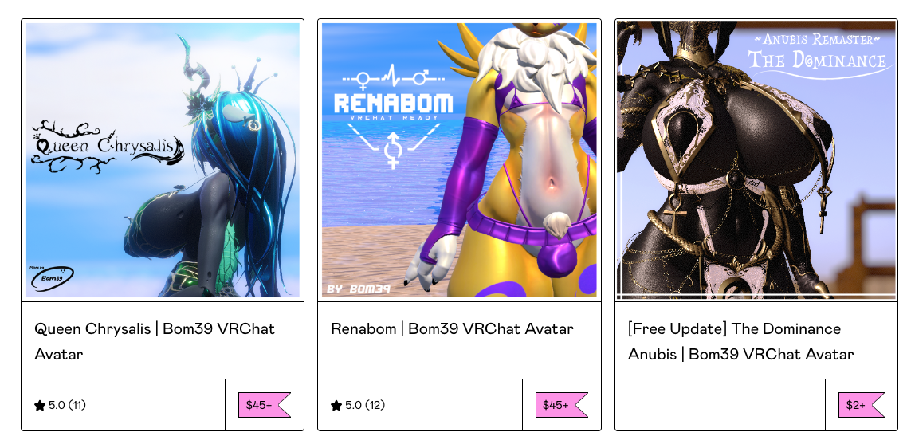Select the $45+ price tag on Renabom
907x440 pixels.
[x=561, y=405]
